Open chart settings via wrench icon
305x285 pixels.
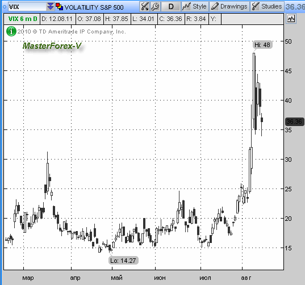click(155, 7)
